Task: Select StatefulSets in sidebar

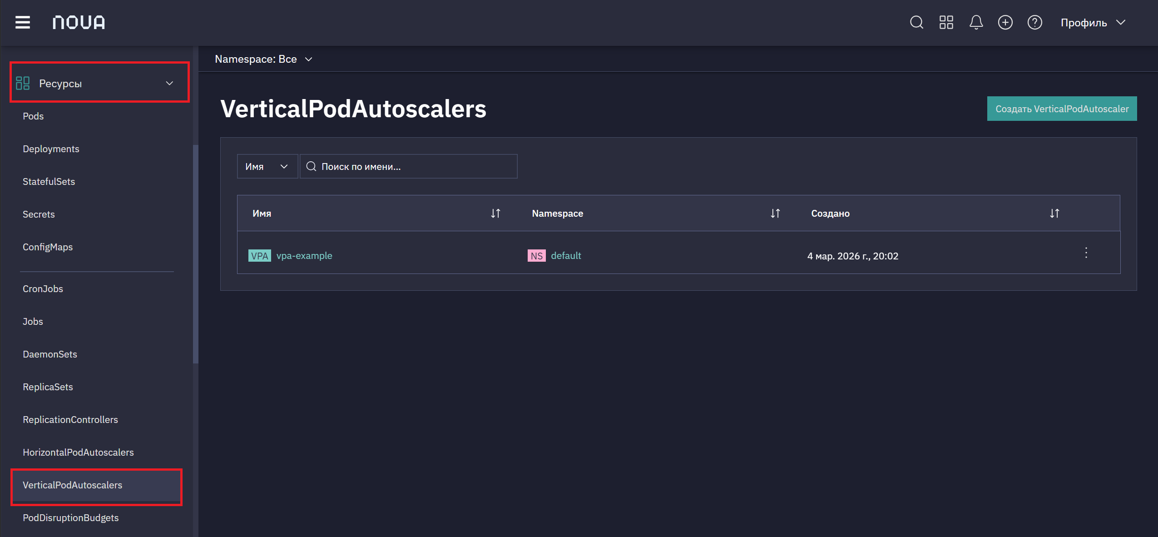Action: pyautogui.click(x=49, y=182)
